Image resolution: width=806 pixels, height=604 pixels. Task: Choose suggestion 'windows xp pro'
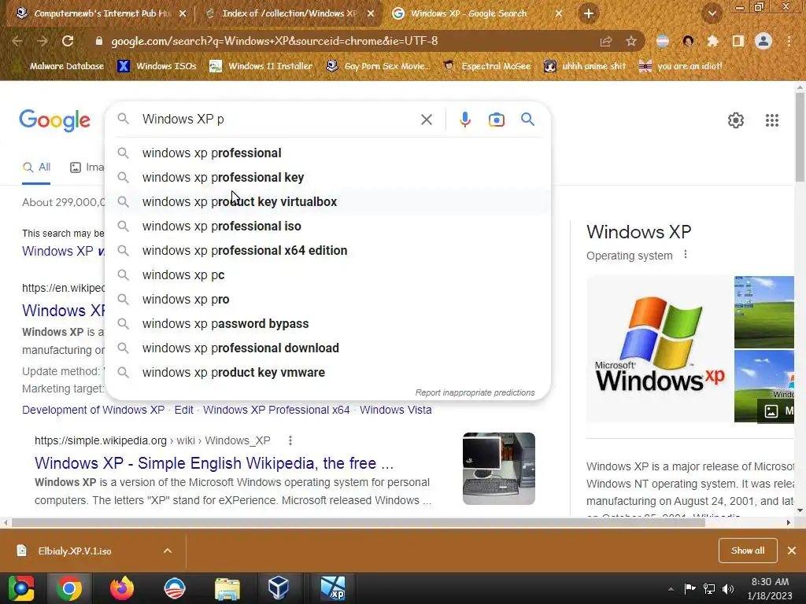point(327,300)
